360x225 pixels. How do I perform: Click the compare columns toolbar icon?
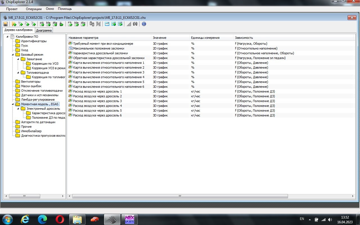[x=92, y=24]
